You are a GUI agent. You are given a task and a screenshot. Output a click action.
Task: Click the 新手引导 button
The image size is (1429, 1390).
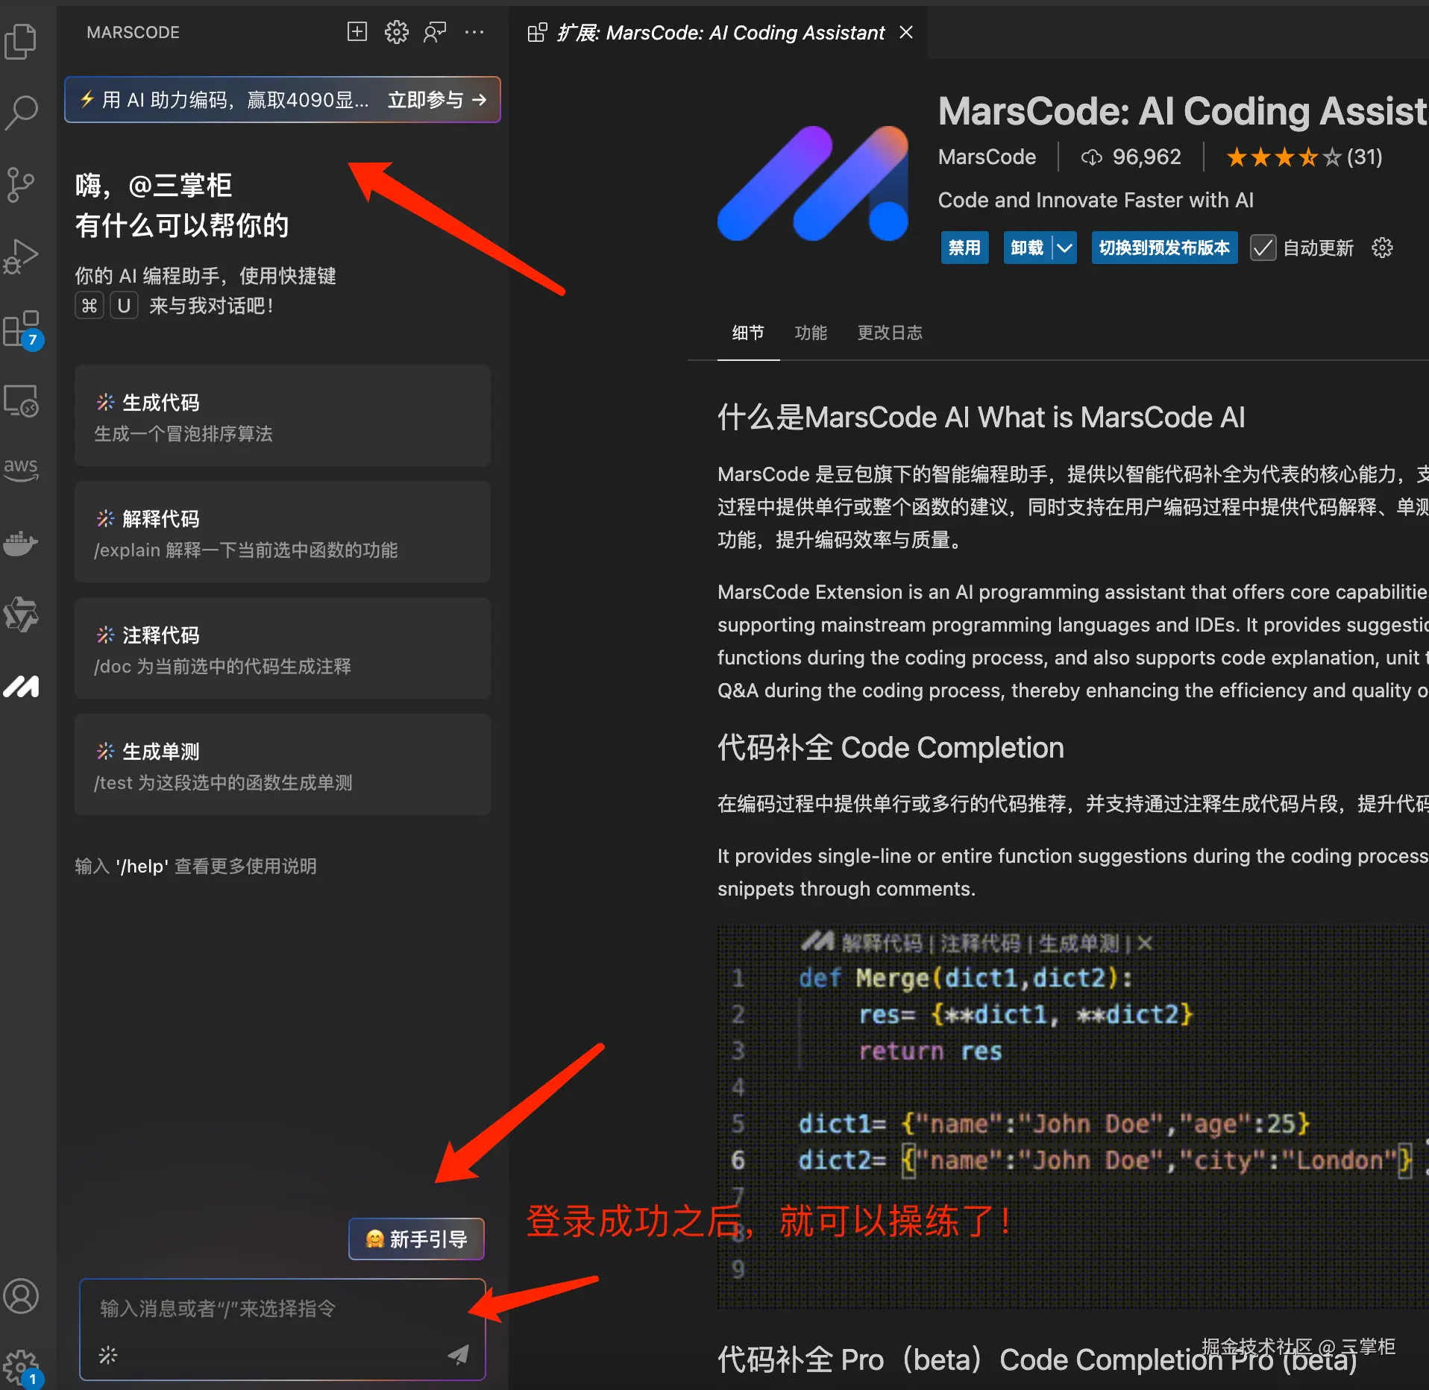tap(416, 1239)
